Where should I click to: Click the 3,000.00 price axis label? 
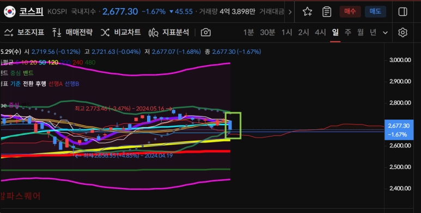pos(400,60)
